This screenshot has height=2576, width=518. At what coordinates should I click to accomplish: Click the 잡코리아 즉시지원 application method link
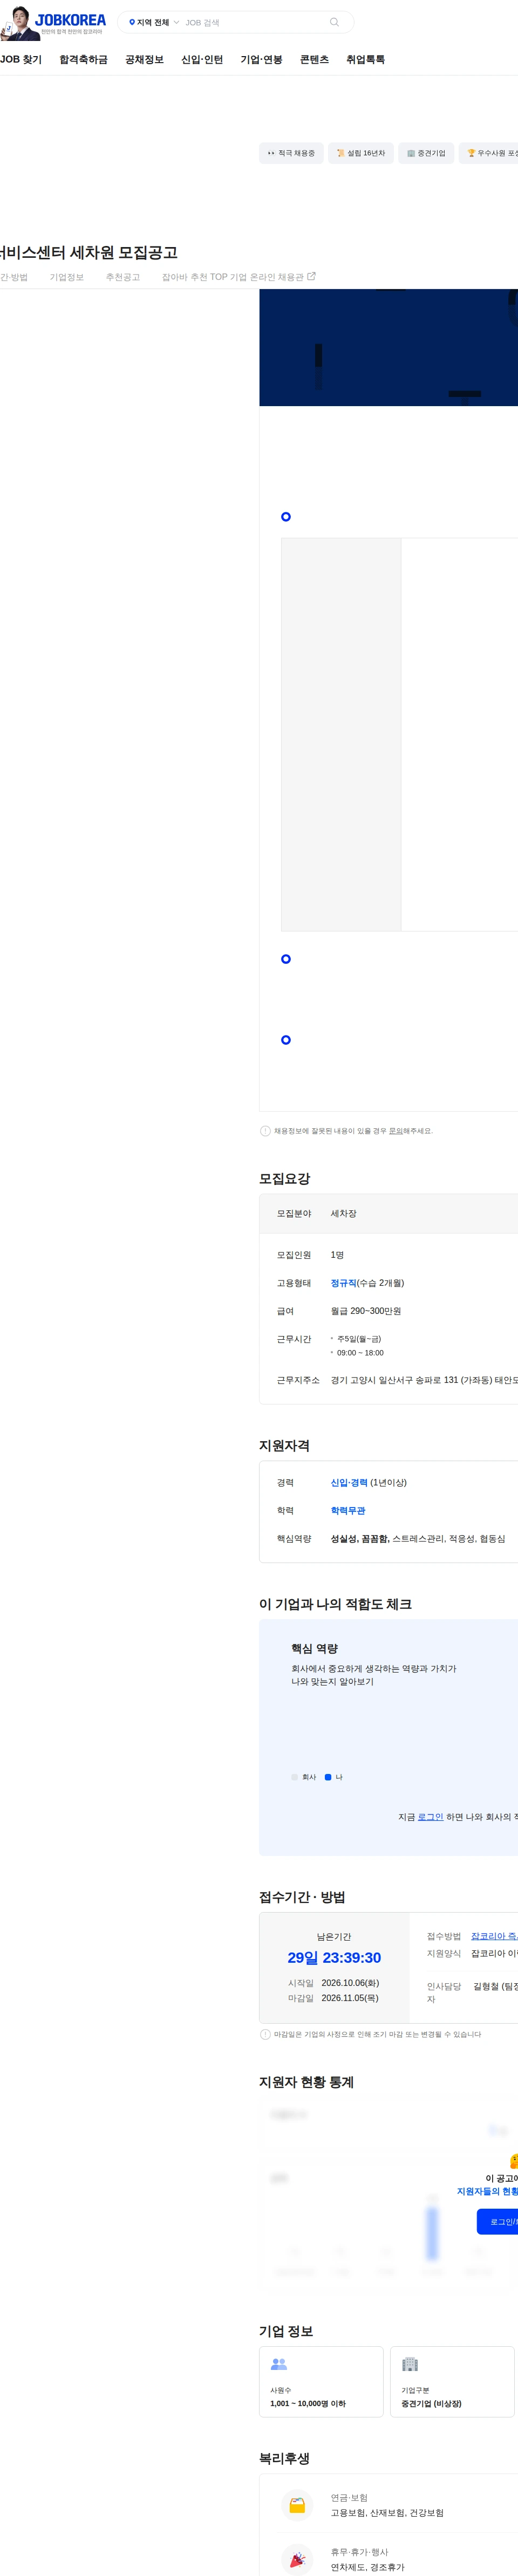[x=494, y=1936]
